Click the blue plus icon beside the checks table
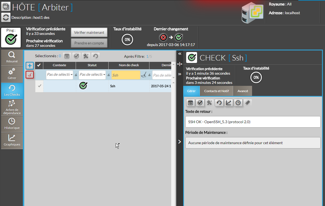This screenshot has height=206, width=325. [30, 66]
